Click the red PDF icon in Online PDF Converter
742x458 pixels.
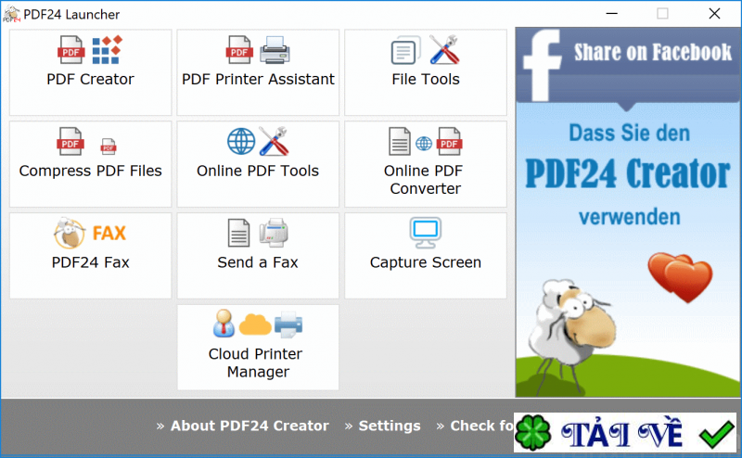(x=449, y=141)
